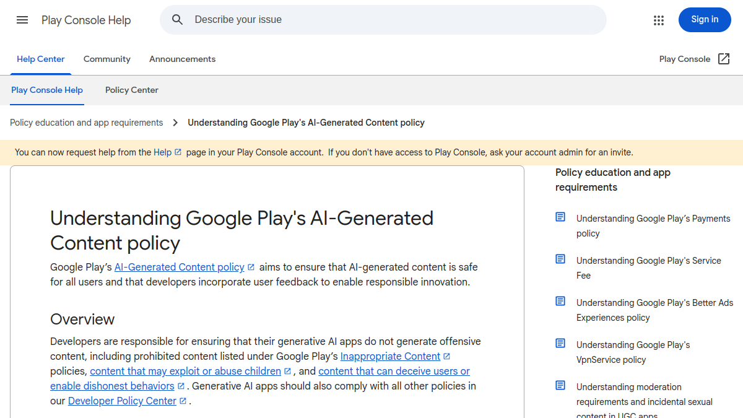Open Better Ads Experiences policy article
The height and width of the screenshot is (418, 743).
pyautogui.click(x=655, y=310)
